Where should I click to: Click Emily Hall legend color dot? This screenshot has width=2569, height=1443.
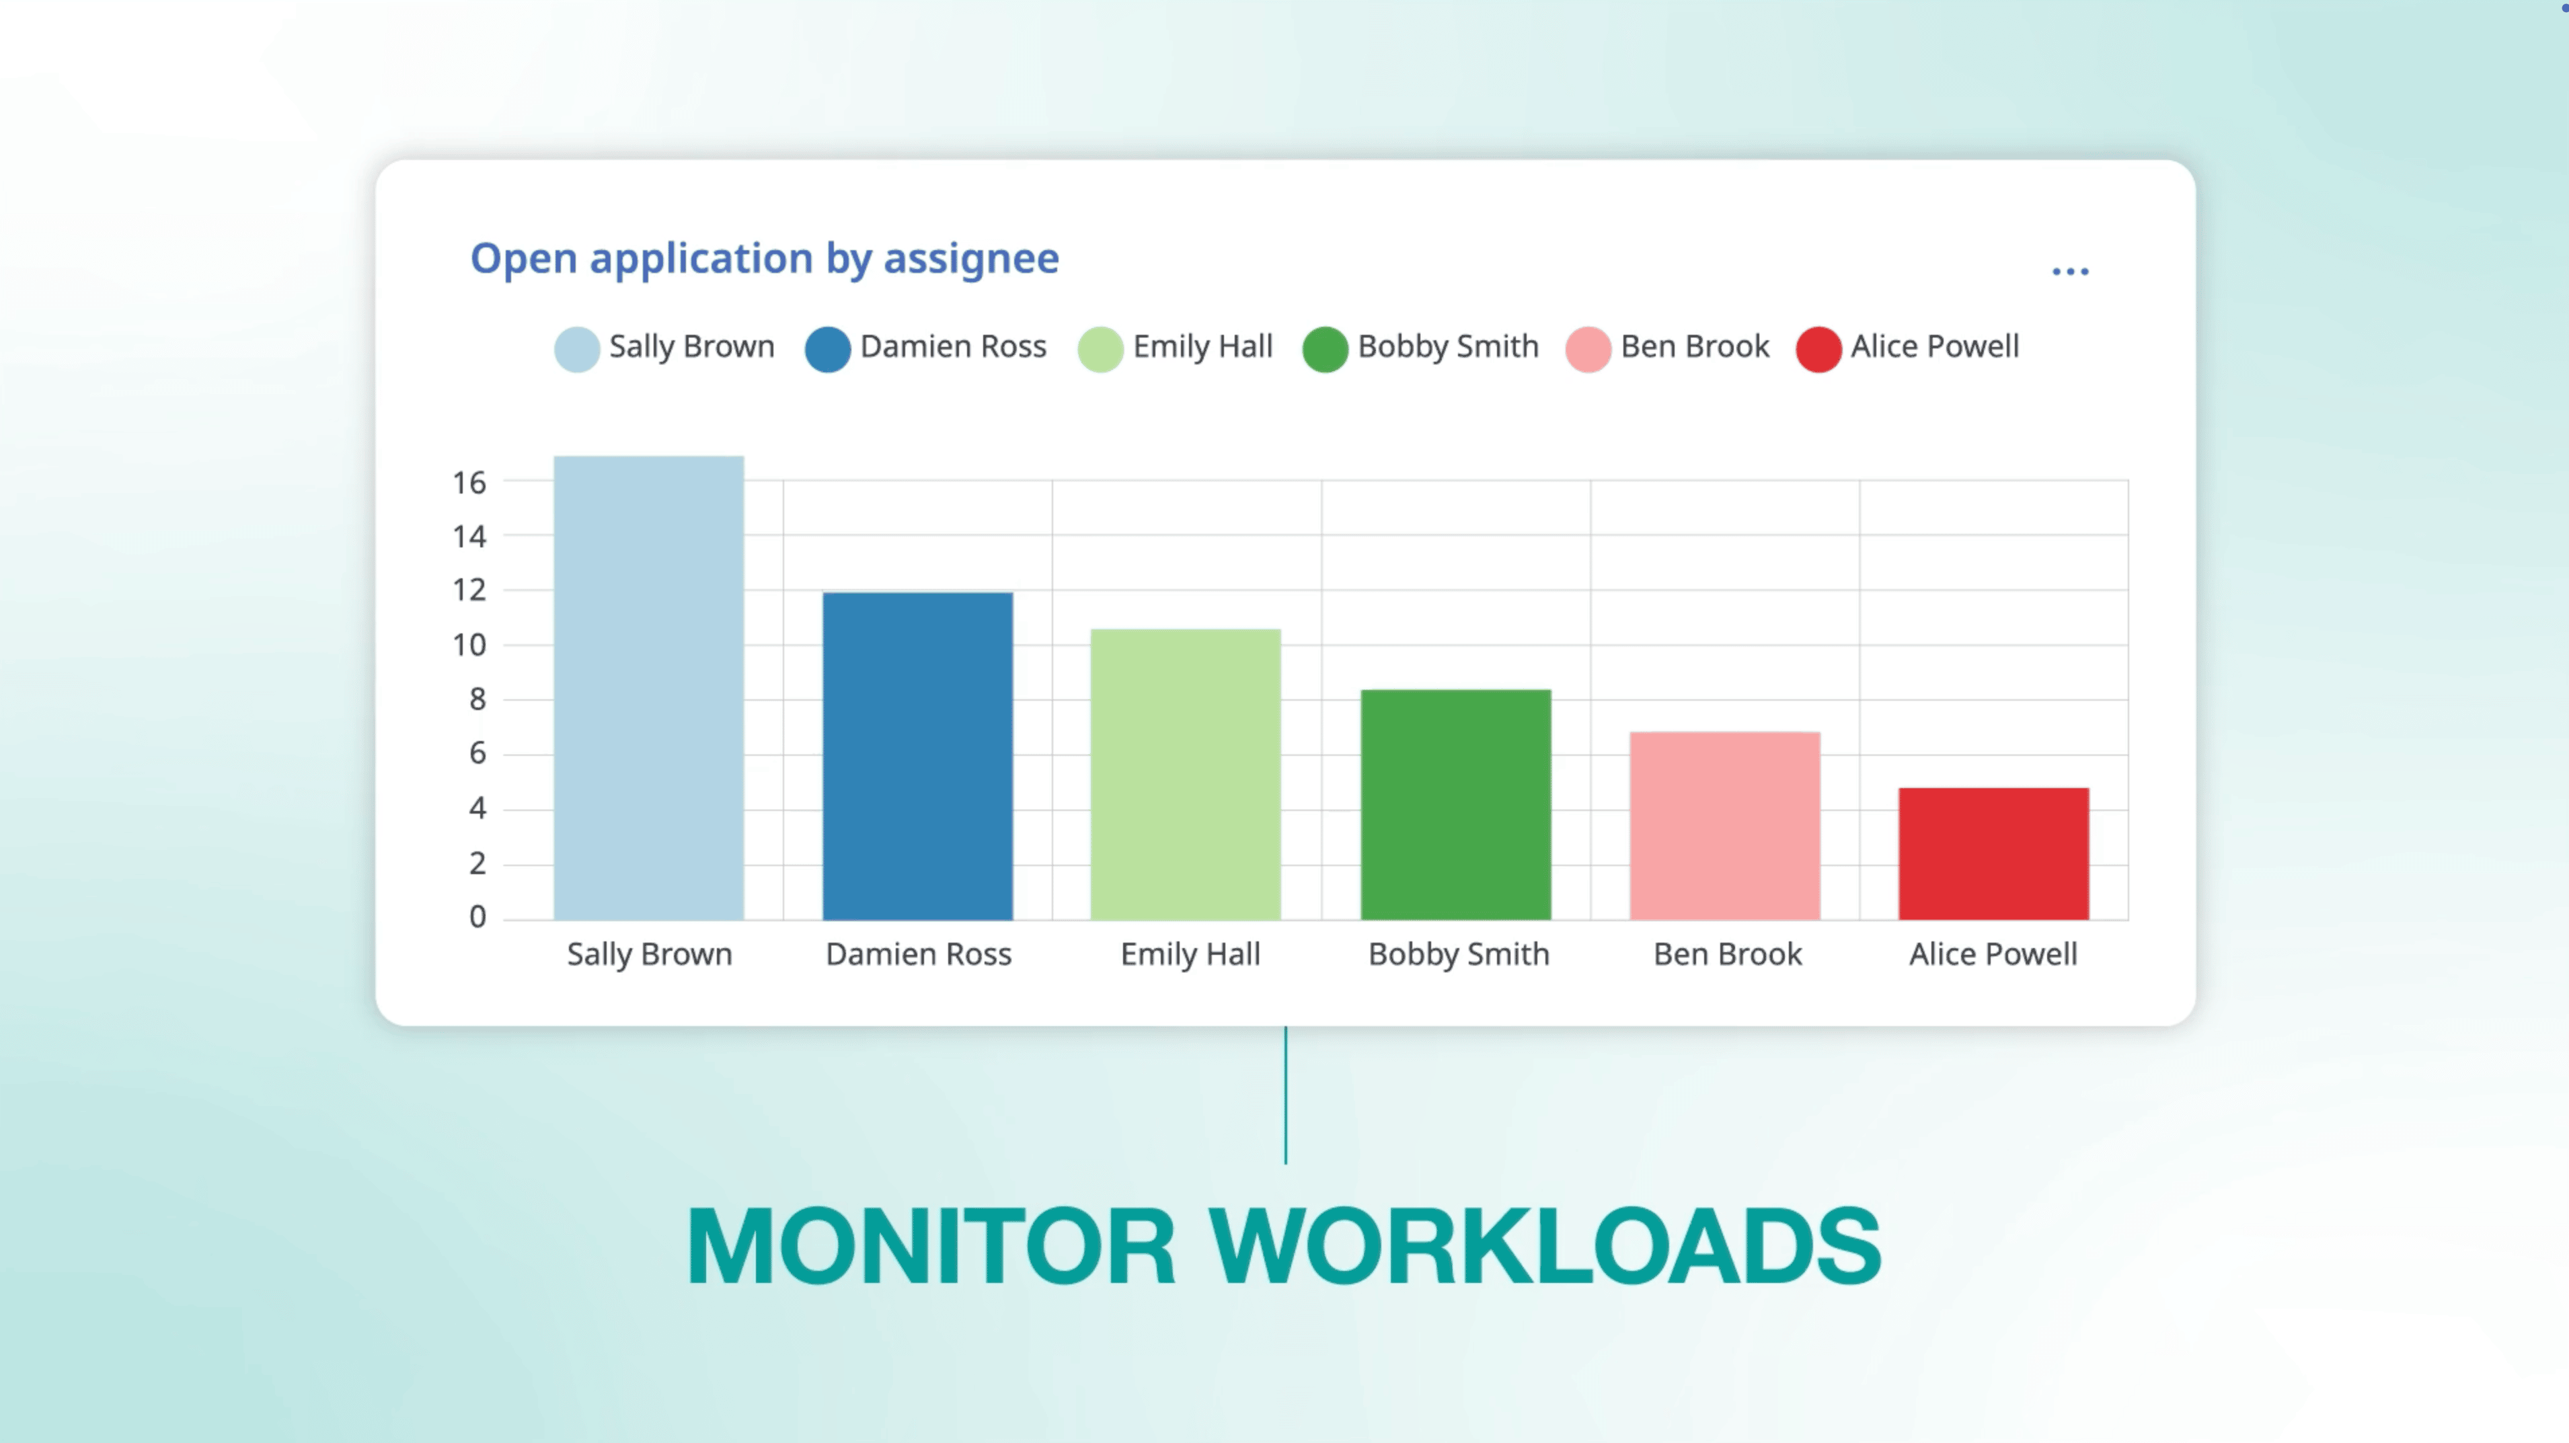(1100, 349)
